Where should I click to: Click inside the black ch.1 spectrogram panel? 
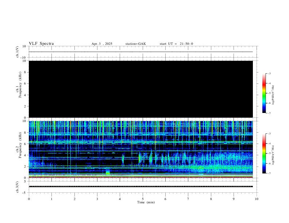tap(140, 89)
